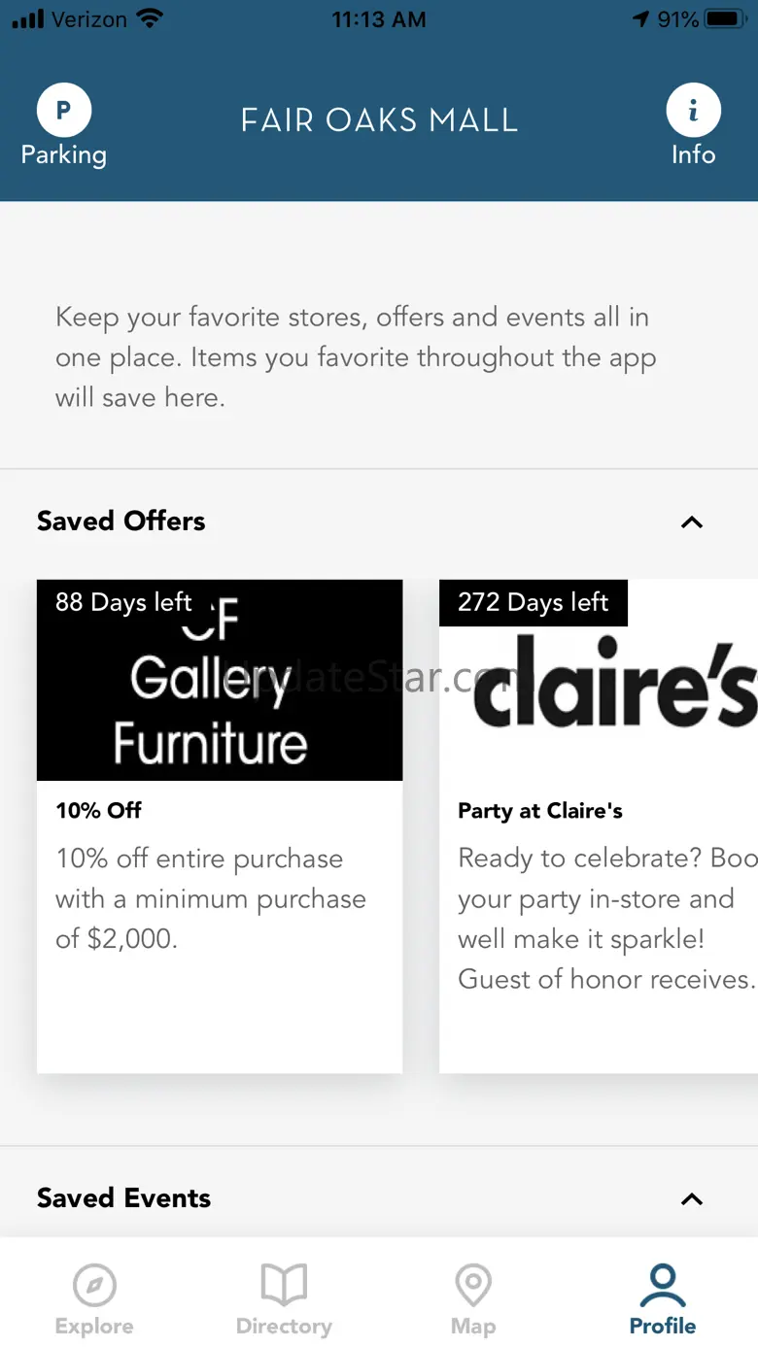Collapse the Saved Events section chevron
The height and width of the screenshot is (1347, 758).
[x=692, y=1199]
